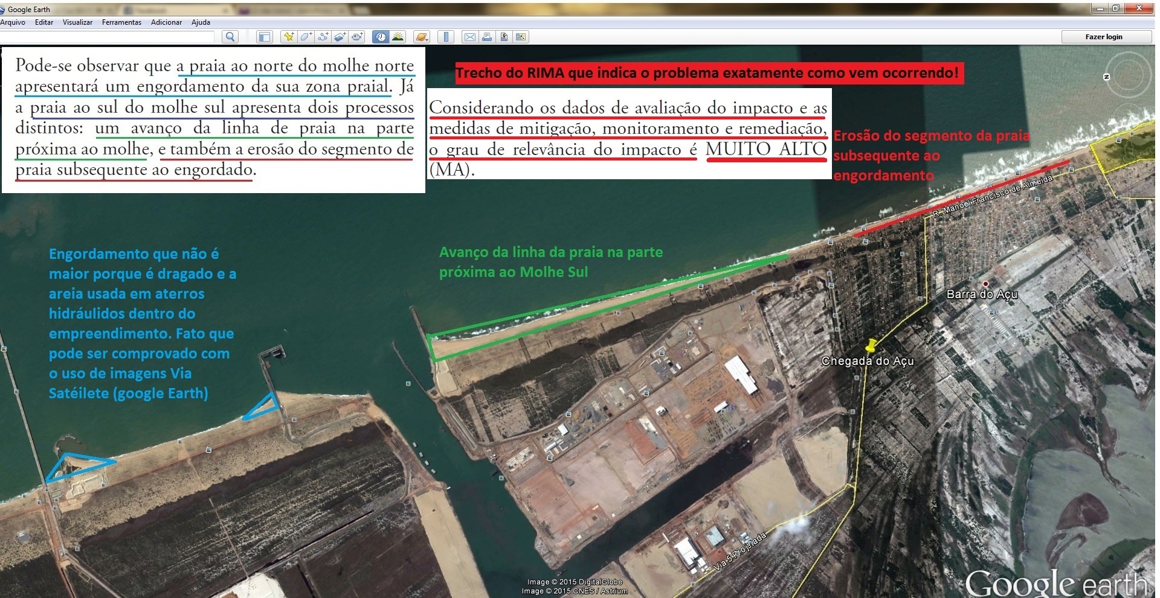Add a new placemark with the pin icon

click(x=289, y=37)
